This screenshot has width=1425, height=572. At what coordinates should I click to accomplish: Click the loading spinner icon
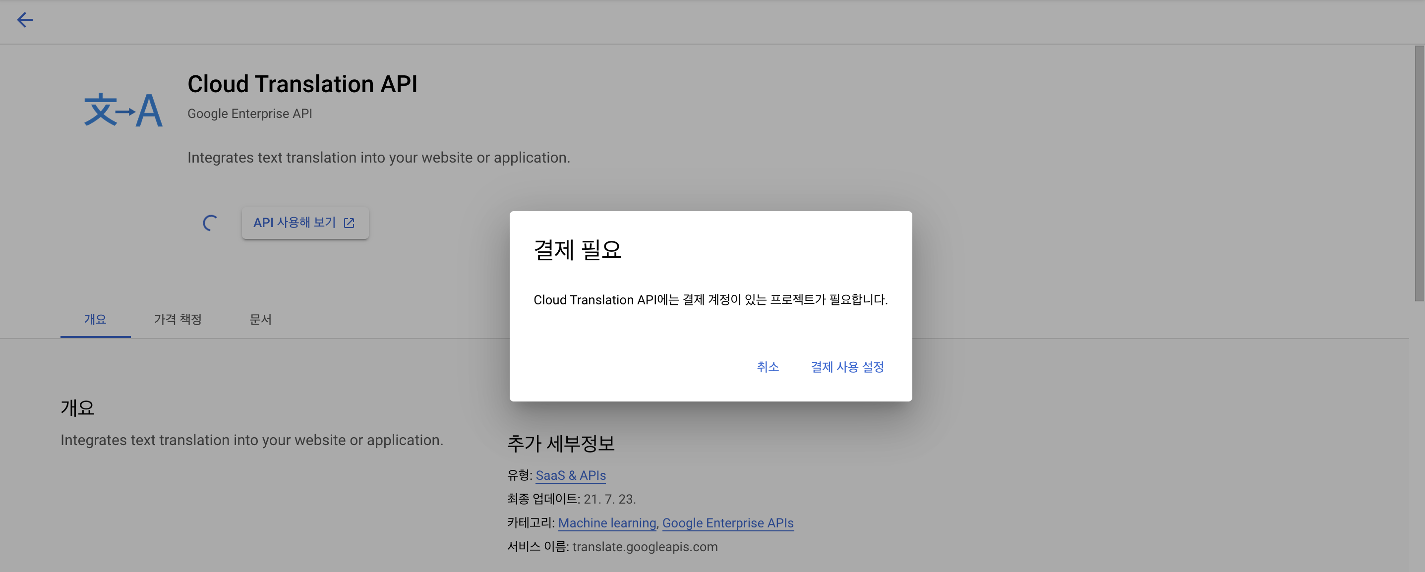click(x=210, y=223)
